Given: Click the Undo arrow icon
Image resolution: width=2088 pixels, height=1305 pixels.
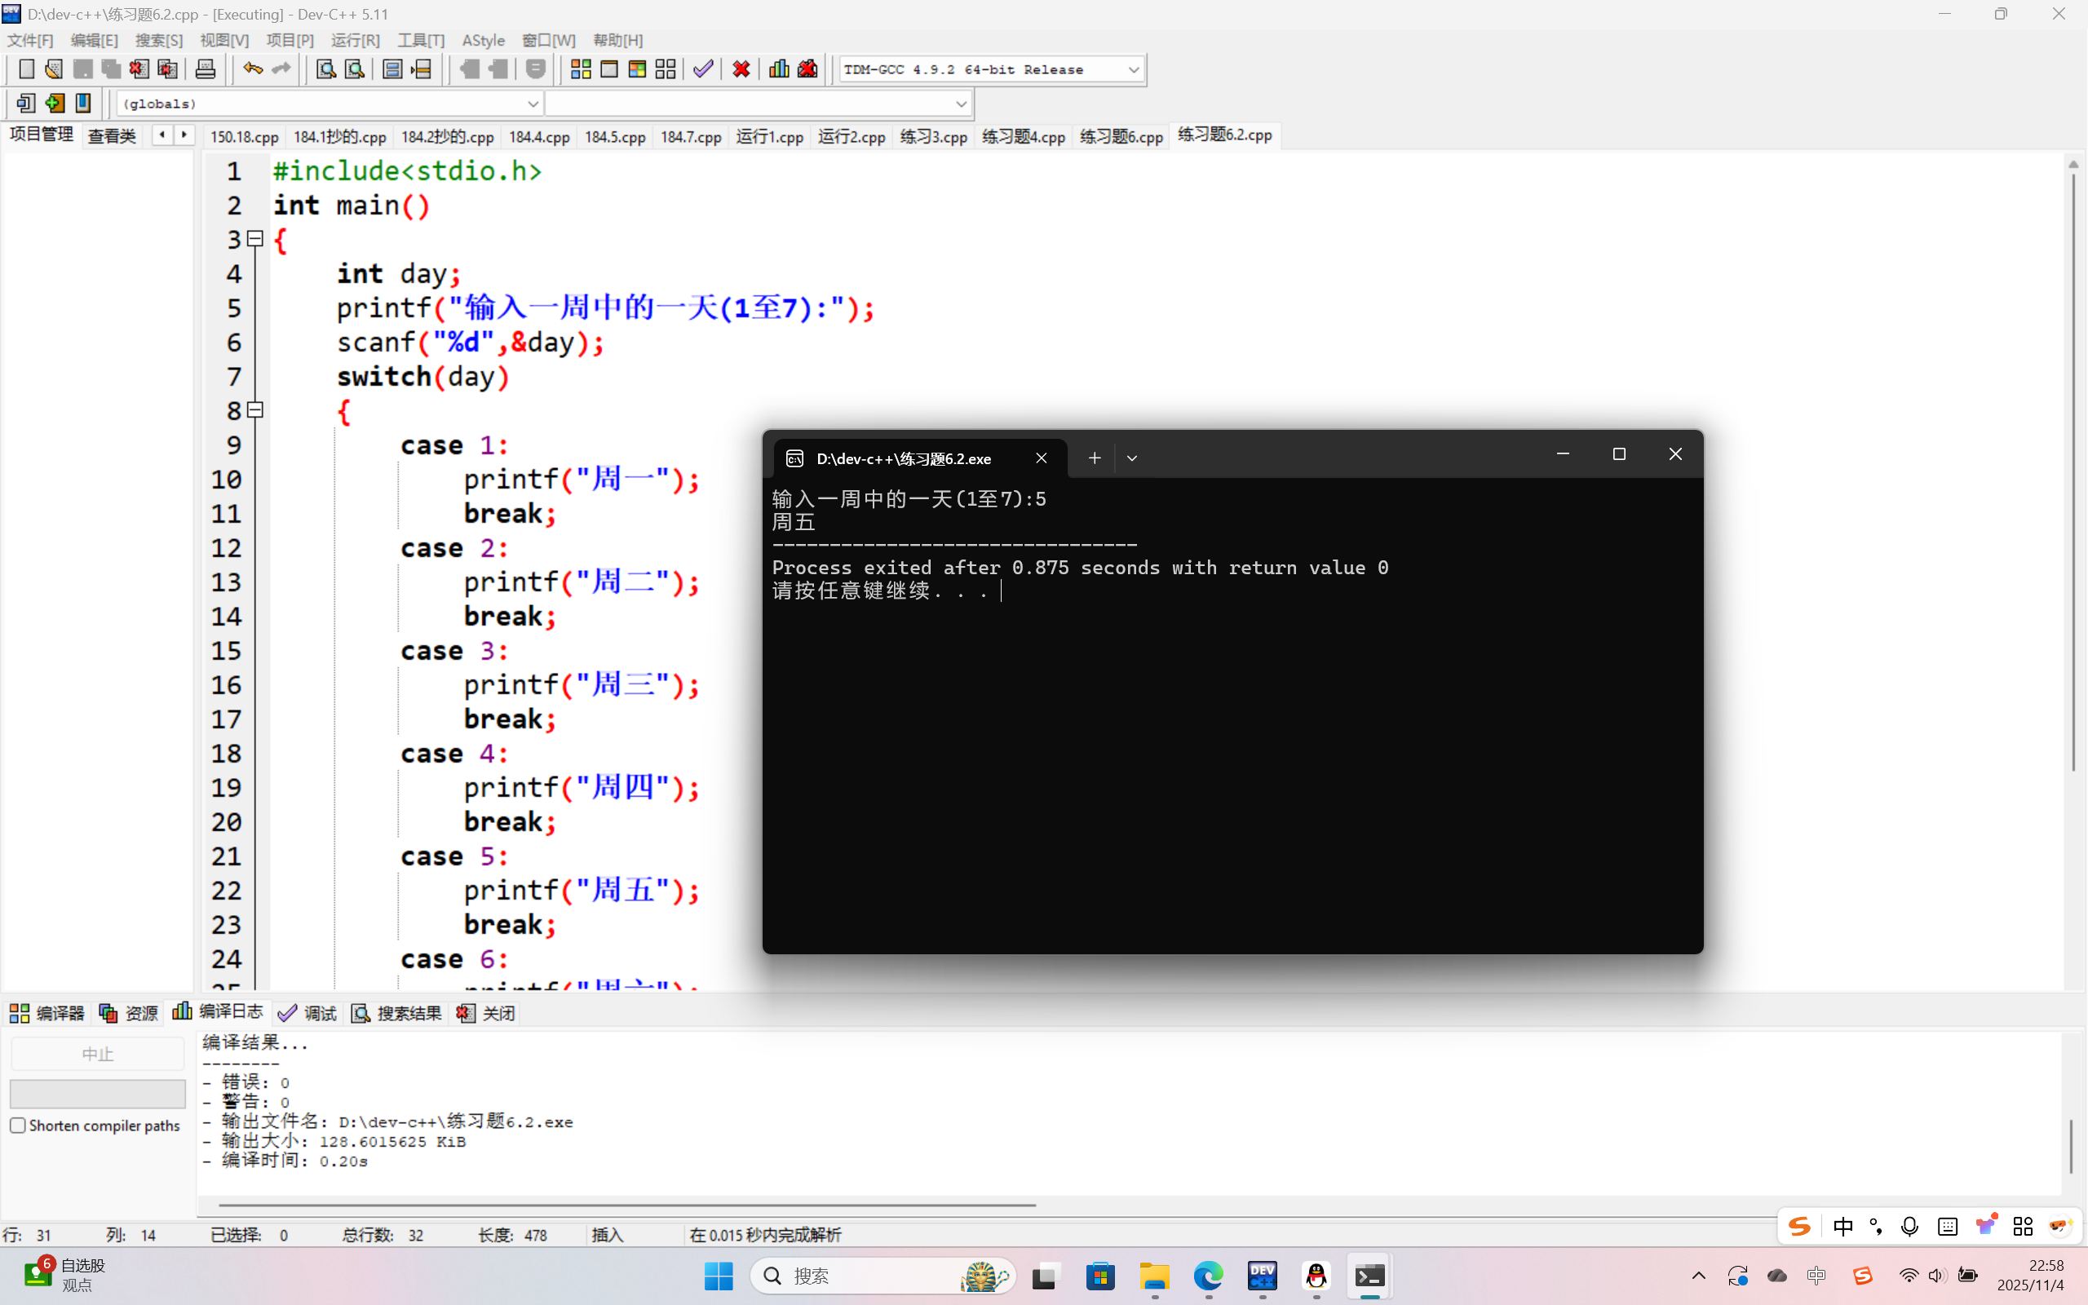Looking at the screenshot, I should click(252, 69).
